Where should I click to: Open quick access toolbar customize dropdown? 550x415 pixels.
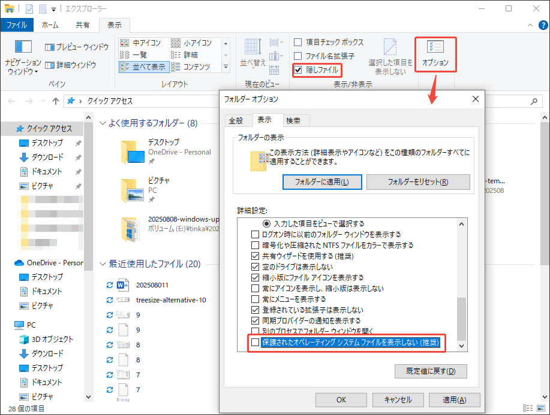(x=53, y=9)
